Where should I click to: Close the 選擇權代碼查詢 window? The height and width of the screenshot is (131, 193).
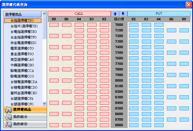click(x=188, y=4)
